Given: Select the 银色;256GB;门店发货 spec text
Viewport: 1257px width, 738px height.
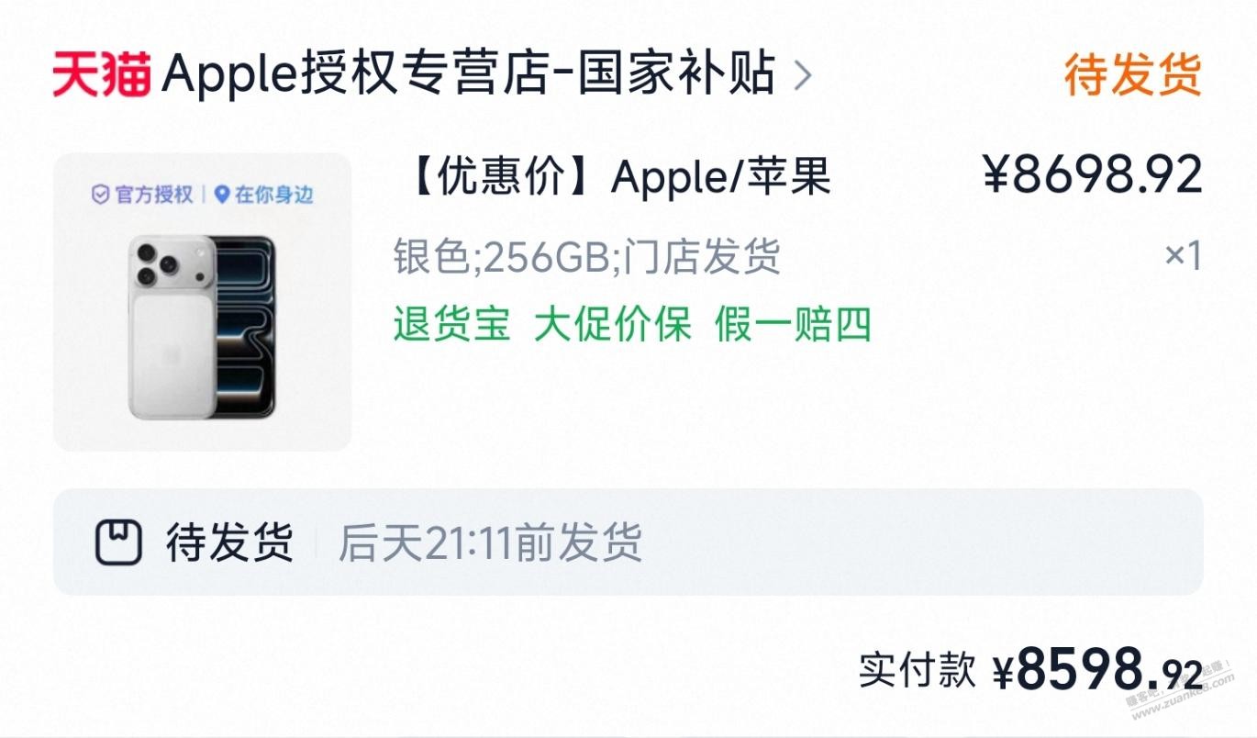Looking at the screenshot, I should point(587,256).
